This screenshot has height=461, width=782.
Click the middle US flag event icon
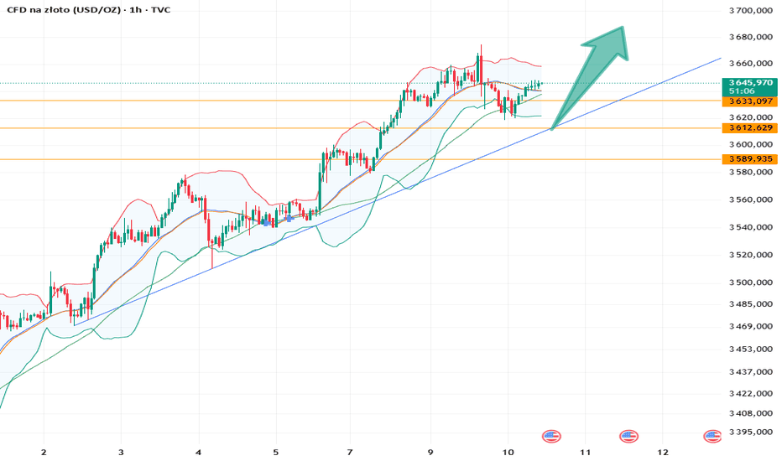coord(628,437)
